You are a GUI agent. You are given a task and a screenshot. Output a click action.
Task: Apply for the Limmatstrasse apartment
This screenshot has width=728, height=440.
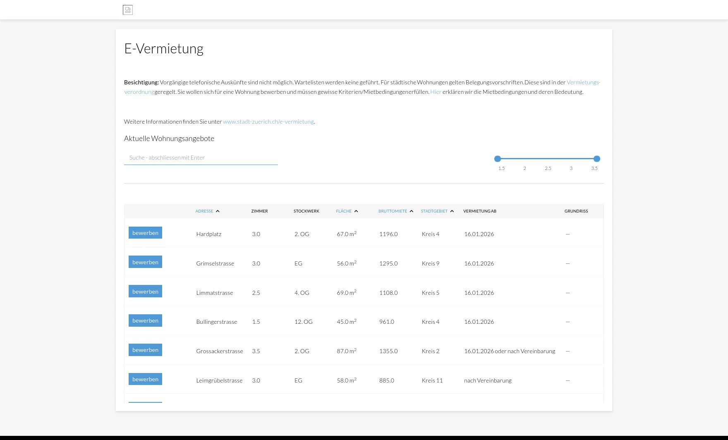coord(145,292)
